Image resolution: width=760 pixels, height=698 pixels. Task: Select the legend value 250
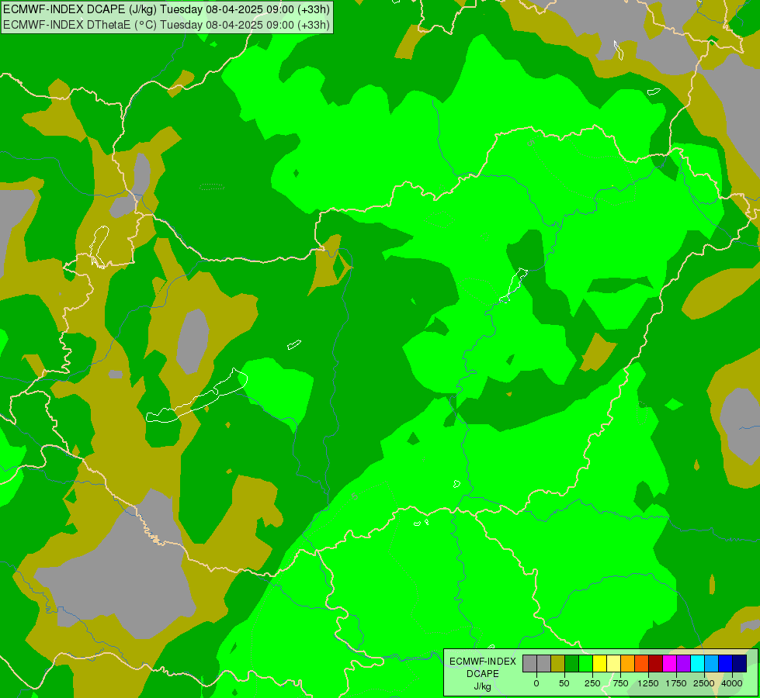[x=592, y=683]
